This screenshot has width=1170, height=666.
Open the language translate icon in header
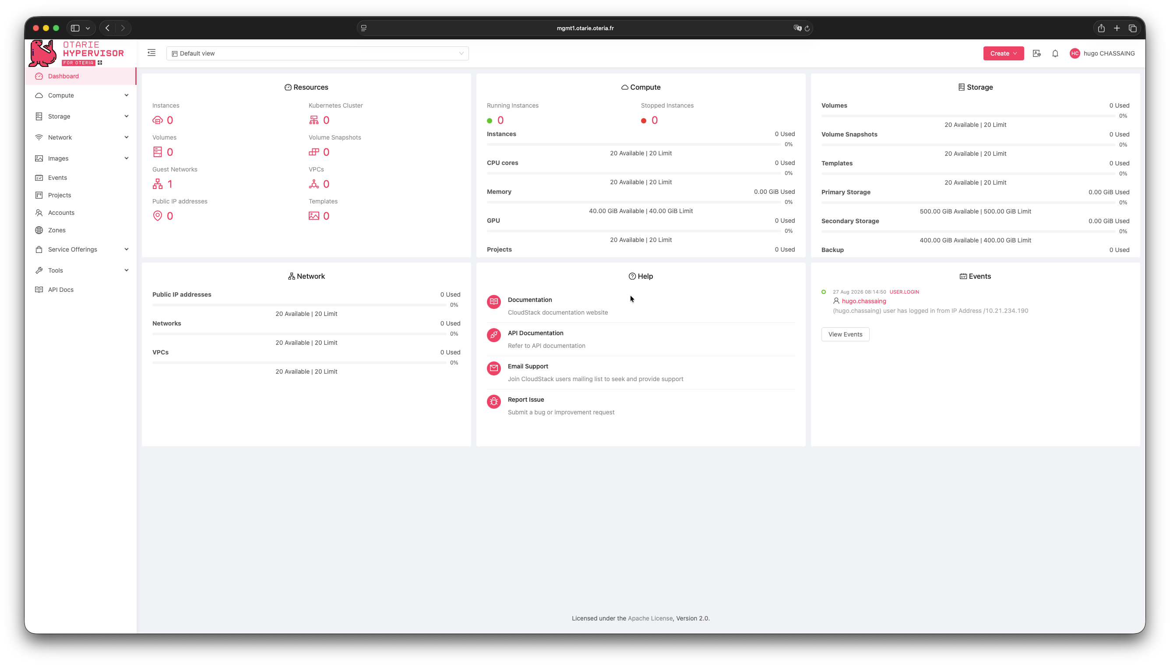[x=1037, y=53]
